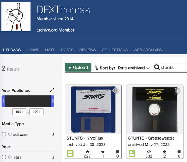The width and height of the screenshot is (187, 162).
Task: Open the STUNTS - Greaseweazle title link
Action: [151, 138]
